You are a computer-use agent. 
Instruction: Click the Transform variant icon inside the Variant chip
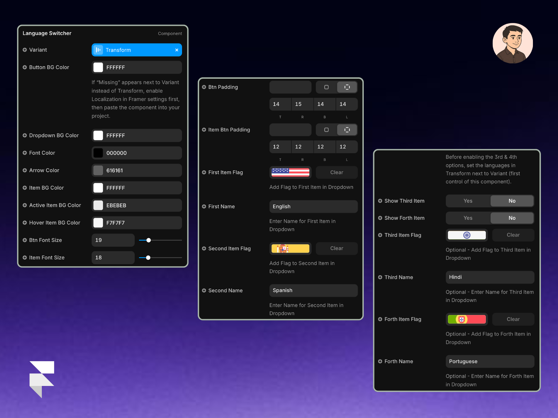tap(99, 50)
